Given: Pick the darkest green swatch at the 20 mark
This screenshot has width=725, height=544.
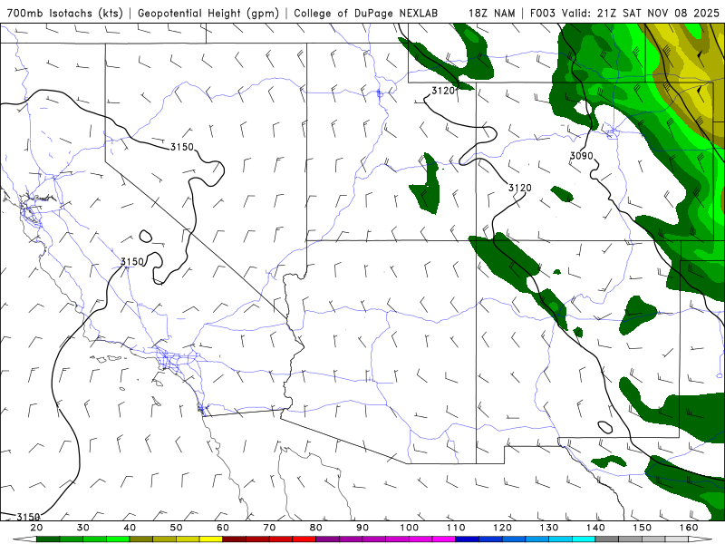Looking at the screenshot, I should tap(48, 539).
